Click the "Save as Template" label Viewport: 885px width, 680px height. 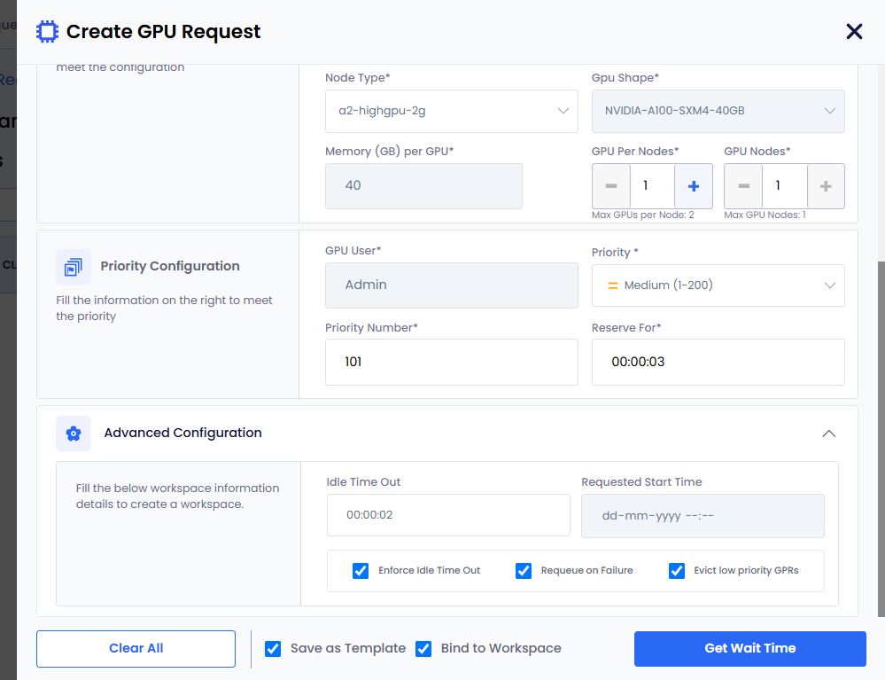point(348,648)
